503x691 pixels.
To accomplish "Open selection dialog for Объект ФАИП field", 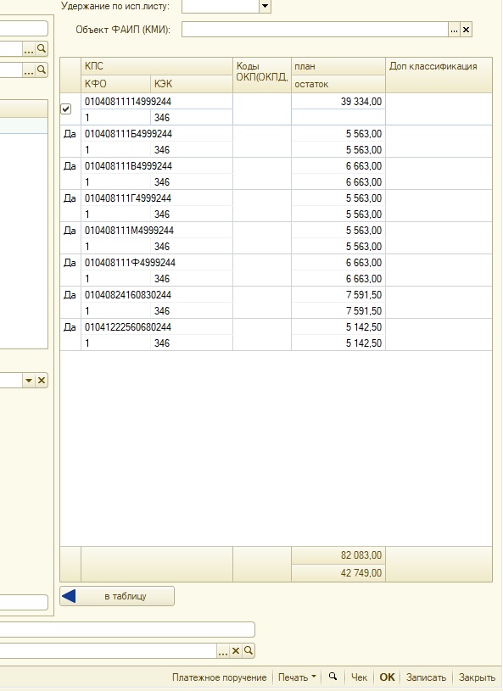I will point(454,30).
